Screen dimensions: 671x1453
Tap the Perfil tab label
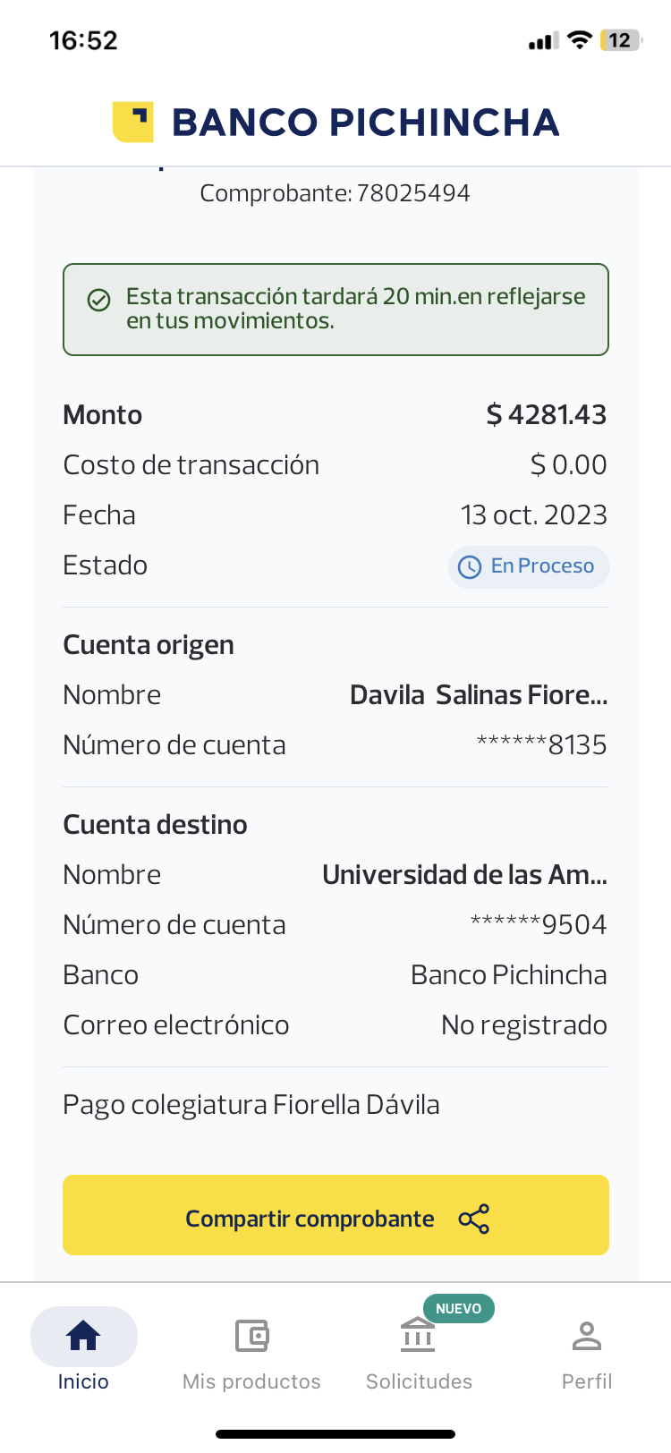point(587,1381)
